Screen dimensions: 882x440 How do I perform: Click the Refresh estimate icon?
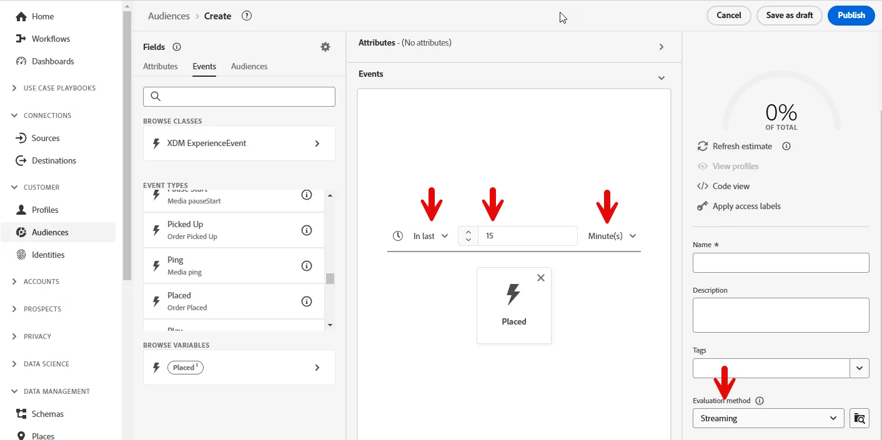pyautogui.click(x=702, y=146)
